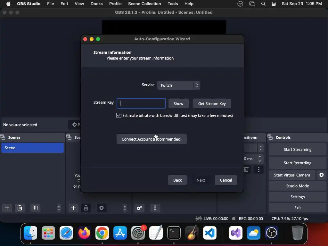Open Spotlight search in the menu bar
Image resolution: width=328 pixels, height=246 pixels.
point(263,4)
